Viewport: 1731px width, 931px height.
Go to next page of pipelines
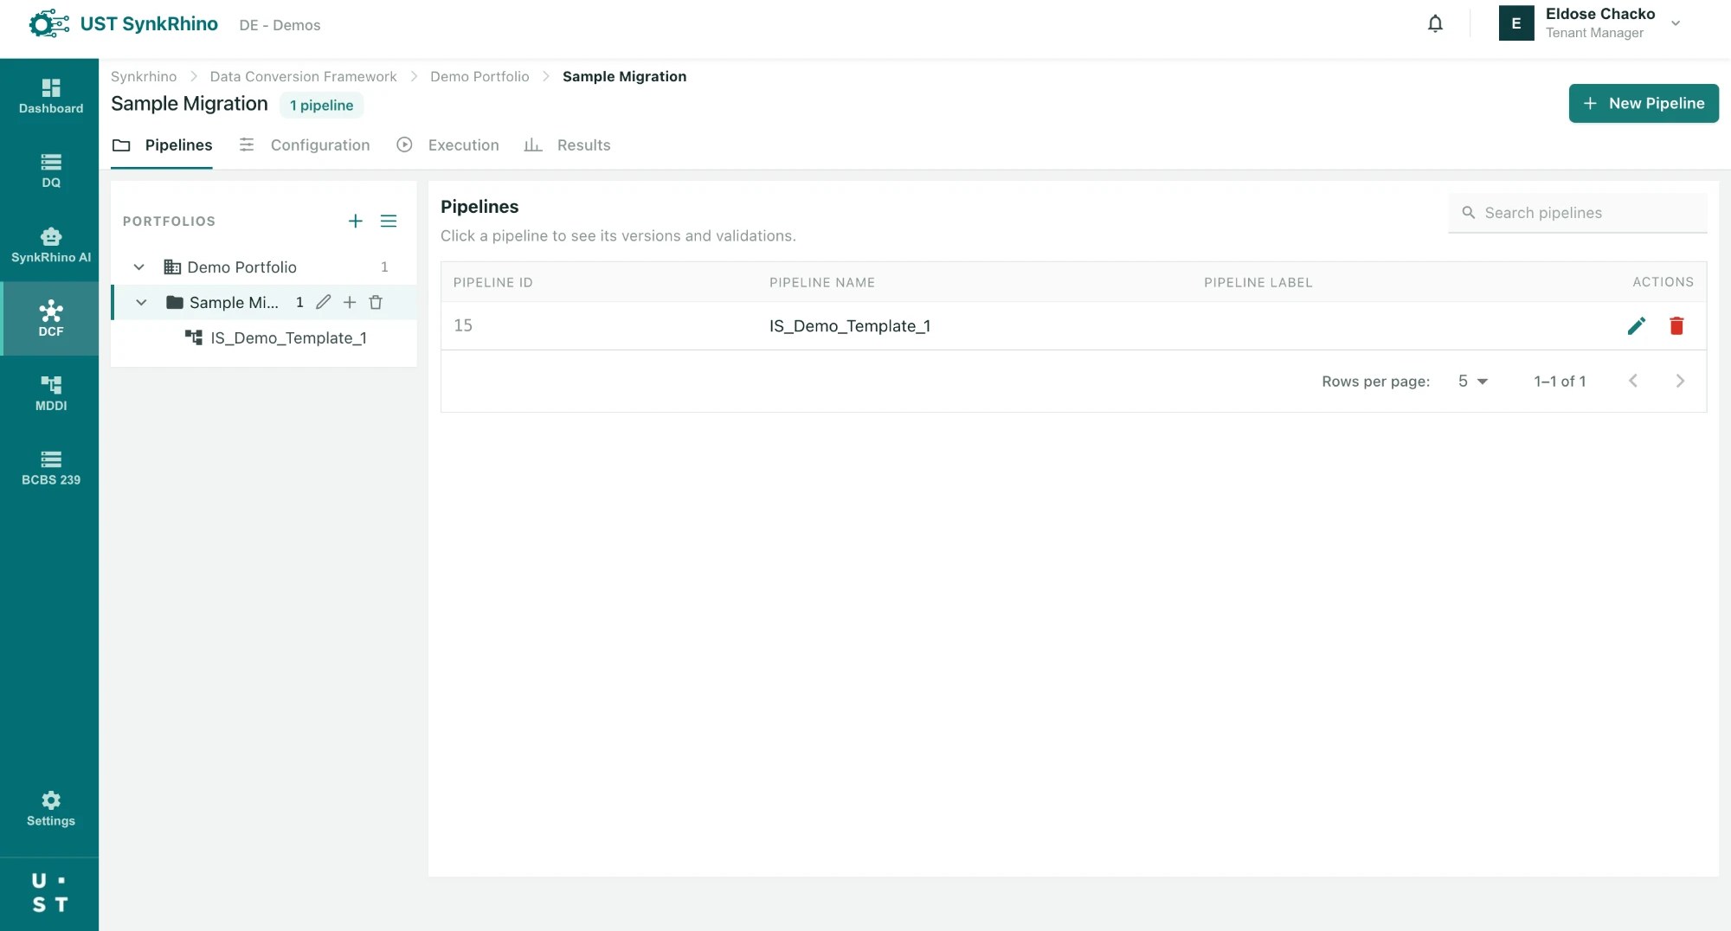click(x=1680, y=382)
